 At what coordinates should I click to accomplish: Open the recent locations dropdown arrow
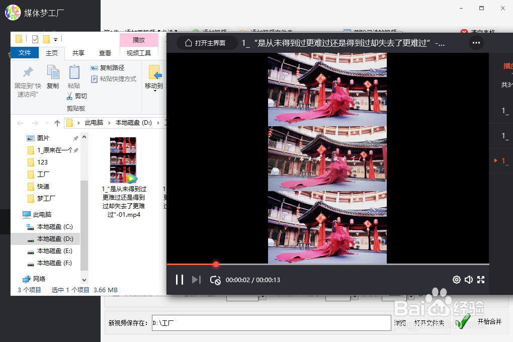click(x=47, y=123)
